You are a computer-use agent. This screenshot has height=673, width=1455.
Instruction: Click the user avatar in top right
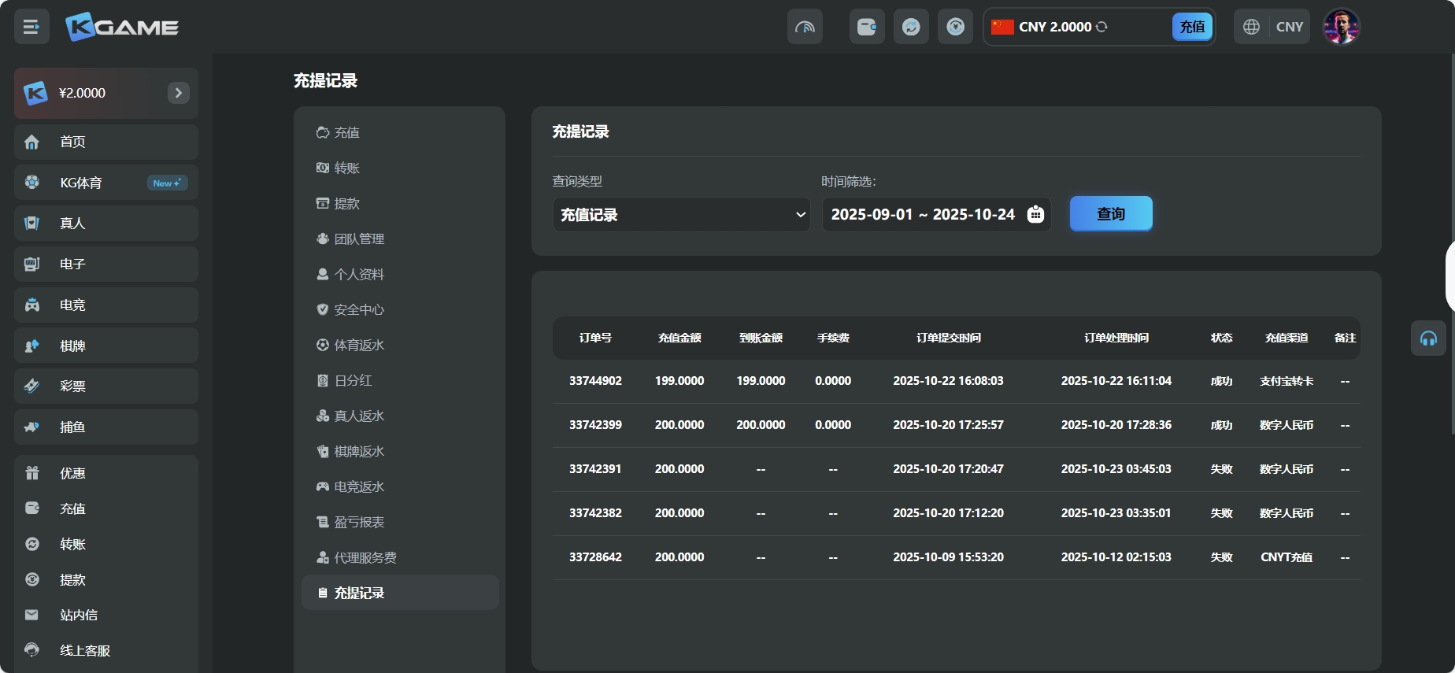pyautogui.click(x=1341, y=27)
